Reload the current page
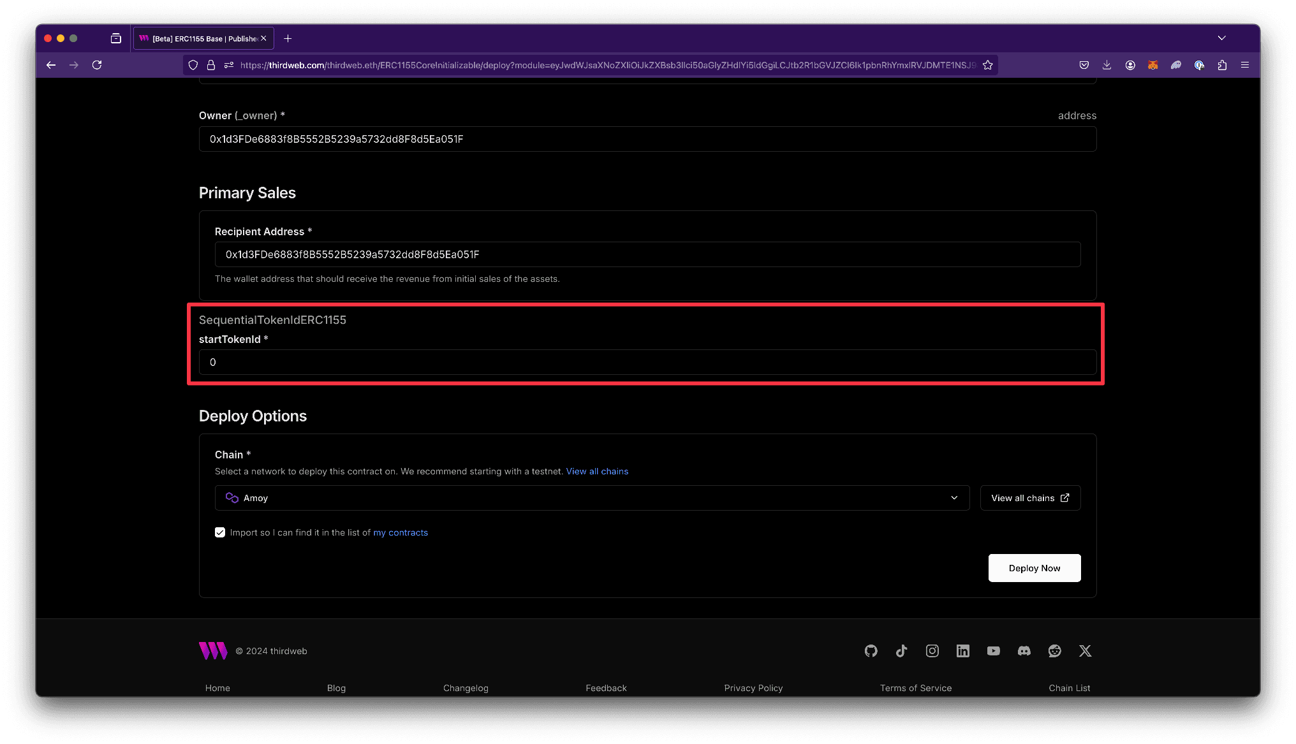The height and width of the screenshot is (744, 1296). click(97, 64)
